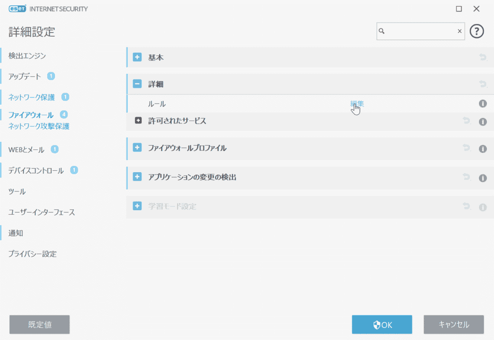This screenshot has width=494, height=340.
Task: Expand the 基本 section
Action: (137, 57)
